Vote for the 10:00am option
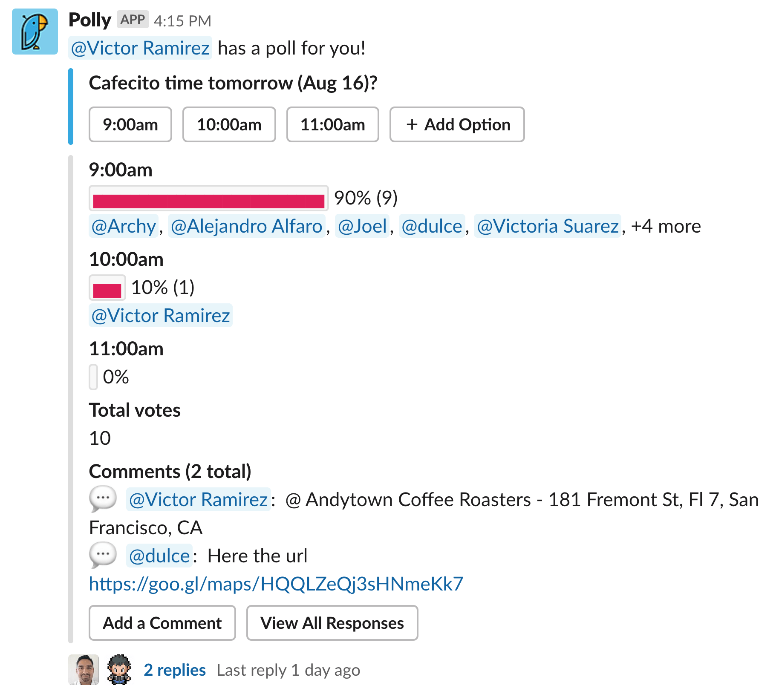The height and width of the screenshot is (697, 779). pyautogui.click(x=229, y=124)
